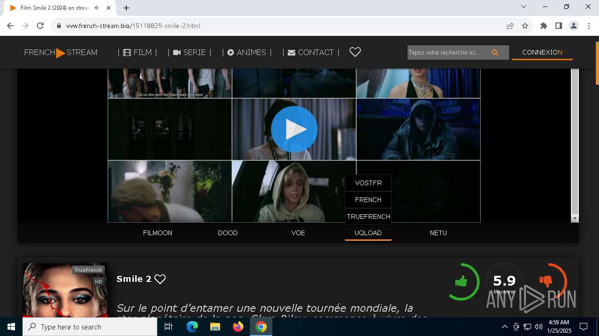Open the ANIMES menu
The width and height of the screenshot is (599, 336).
(x=247, y=53)
